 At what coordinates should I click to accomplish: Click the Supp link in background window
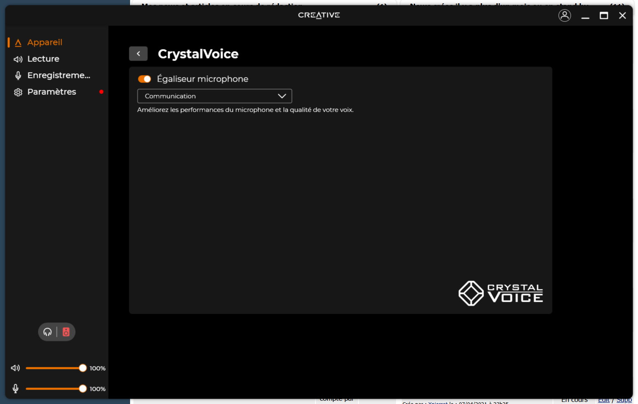coord(624,400)
